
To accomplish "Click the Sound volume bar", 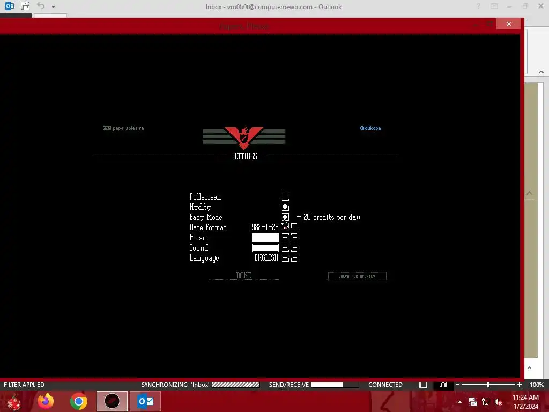I will (x=265, y=248).
